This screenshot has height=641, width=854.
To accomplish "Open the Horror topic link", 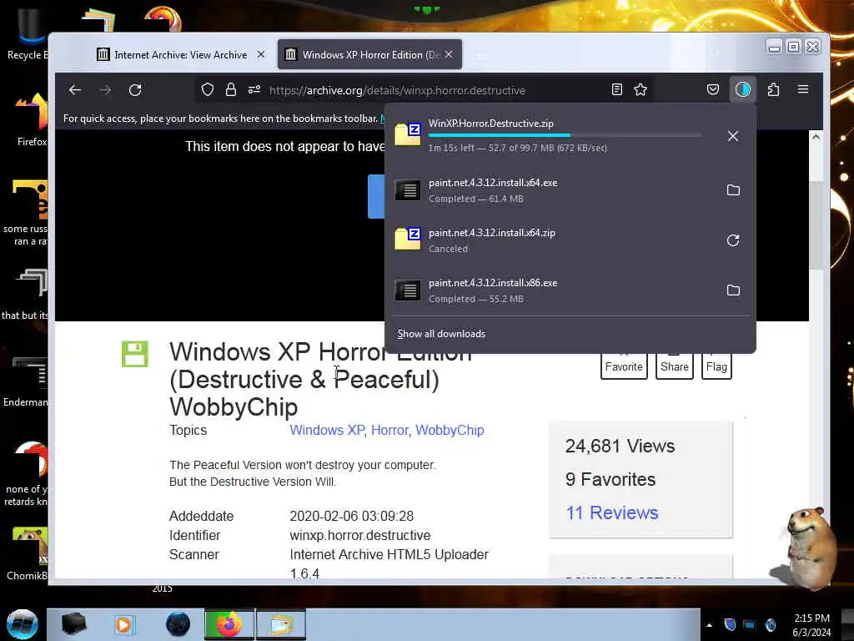I will 389,430.
